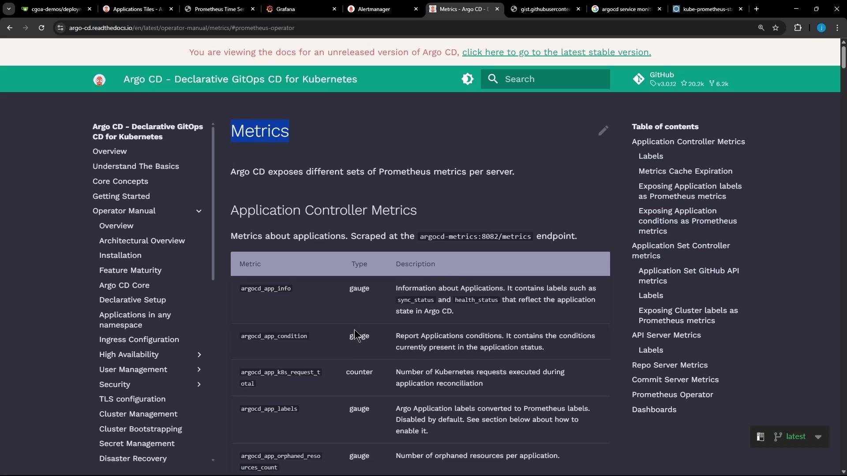
Task: Click the GitHub fork count icon
Action: coord(712,83)
